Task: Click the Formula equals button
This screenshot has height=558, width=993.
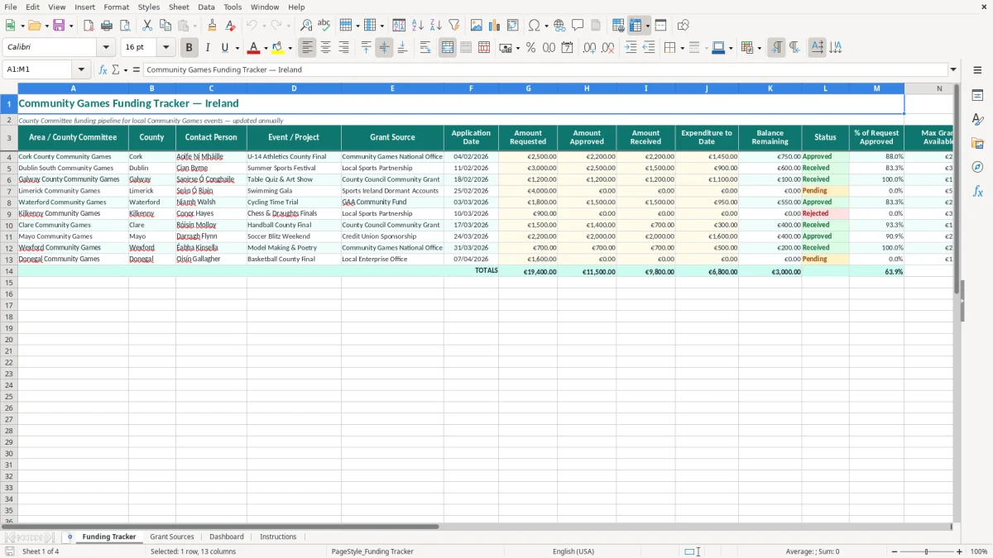Action: point(136,69)
